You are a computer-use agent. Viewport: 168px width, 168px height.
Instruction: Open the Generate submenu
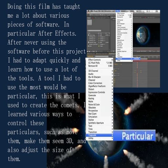(x=99, y=95)
